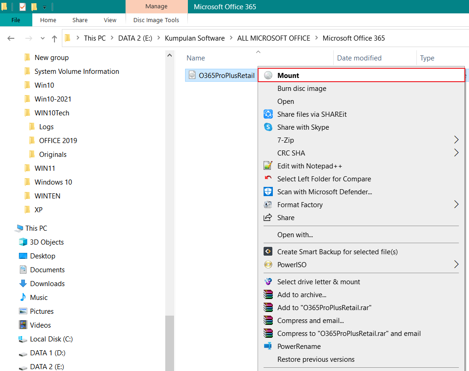Click the Microsoft Defender shield icon
Screen dimensions: 469x371
coord(268,191)
